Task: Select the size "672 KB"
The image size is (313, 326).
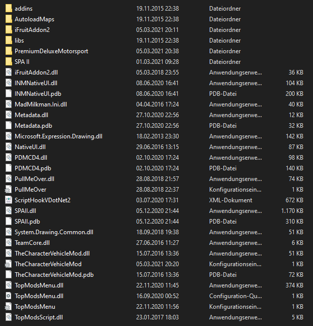Action: [295, 200]
